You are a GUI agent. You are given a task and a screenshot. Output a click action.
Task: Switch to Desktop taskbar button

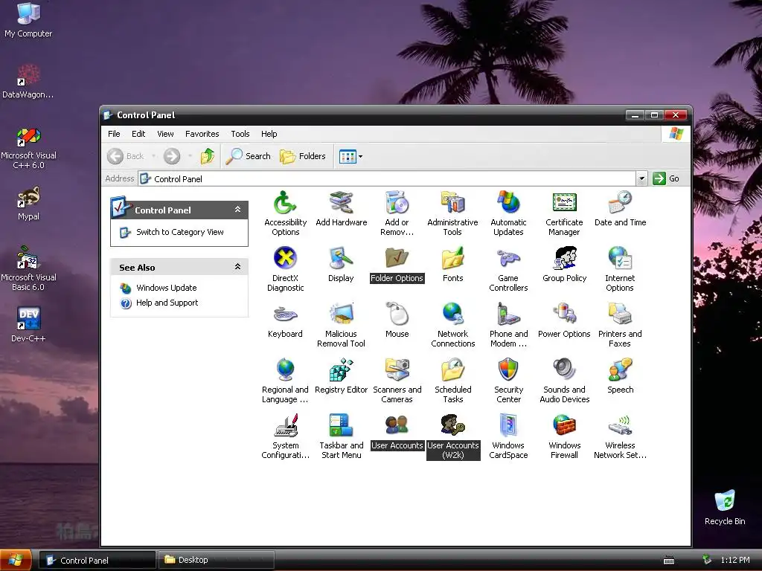217,560
